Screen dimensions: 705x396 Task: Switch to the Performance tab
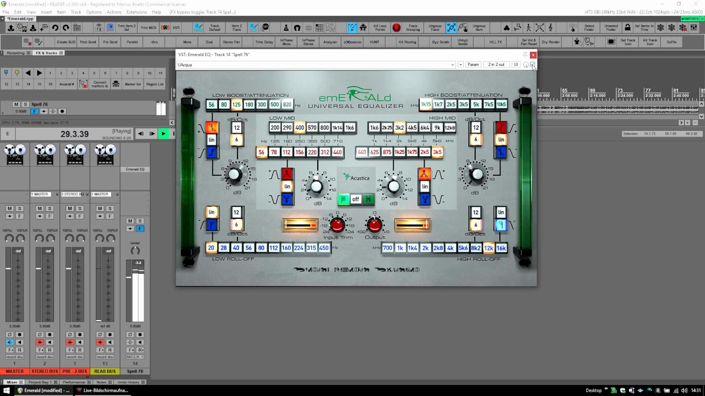(77, 382)
